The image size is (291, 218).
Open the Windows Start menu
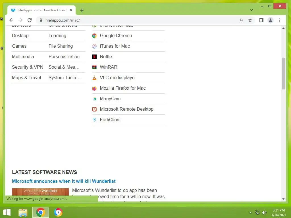click(x=7, y=212)
